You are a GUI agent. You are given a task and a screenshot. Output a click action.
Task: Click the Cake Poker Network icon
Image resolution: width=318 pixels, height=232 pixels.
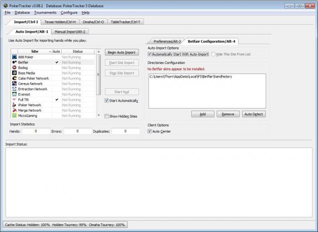click(x=15, y=78)
